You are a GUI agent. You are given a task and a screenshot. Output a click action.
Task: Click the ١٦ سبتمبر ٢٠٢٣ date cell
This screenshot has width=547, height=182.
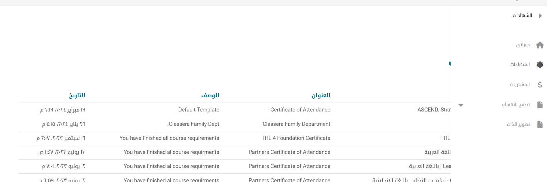[61, 138]
